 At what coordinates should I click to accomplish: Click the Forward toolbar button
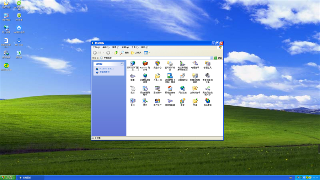[108, 53]
